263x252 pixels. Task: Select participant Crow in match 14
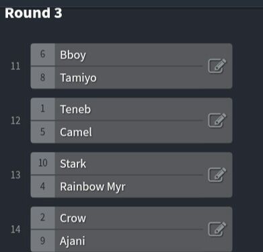[x=73, y=218]
